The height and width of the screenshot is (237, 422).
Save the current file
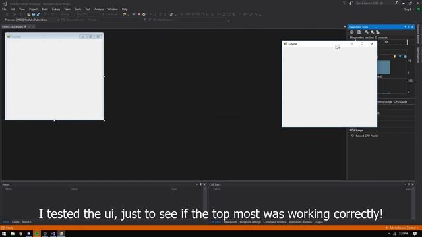click(34, 14)
